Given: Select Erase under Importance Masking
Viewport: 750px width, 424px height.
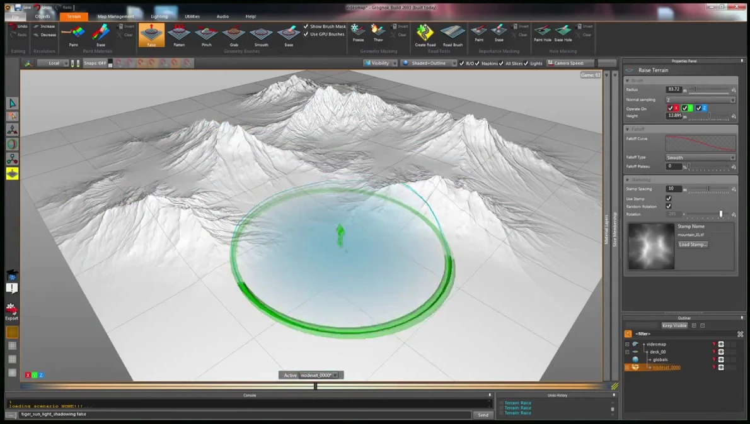Looking at the screenshot, I should [x=499, y=33].
